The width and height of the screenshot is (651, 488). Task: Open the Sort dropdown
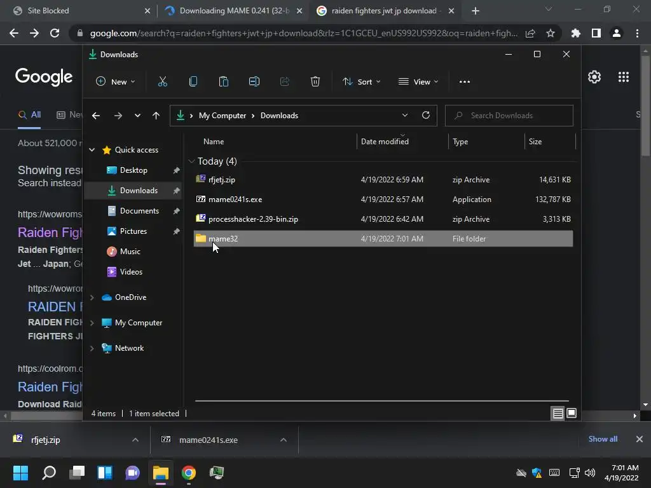(x=361, y=82)
